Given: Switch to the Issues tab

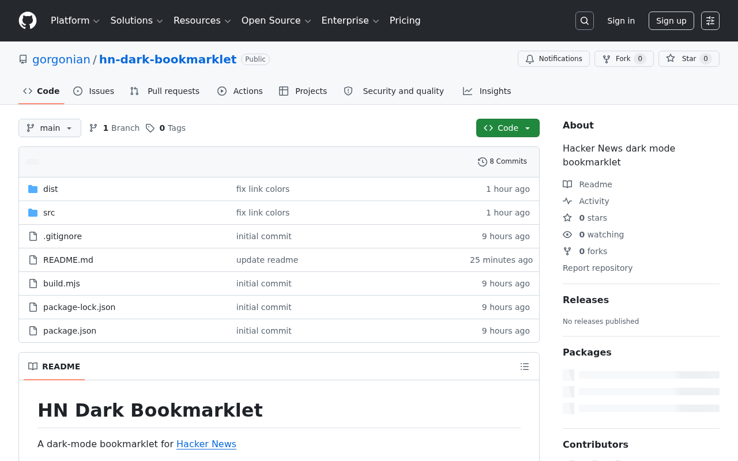Looking at the screenshot, I should click(94, 91).
